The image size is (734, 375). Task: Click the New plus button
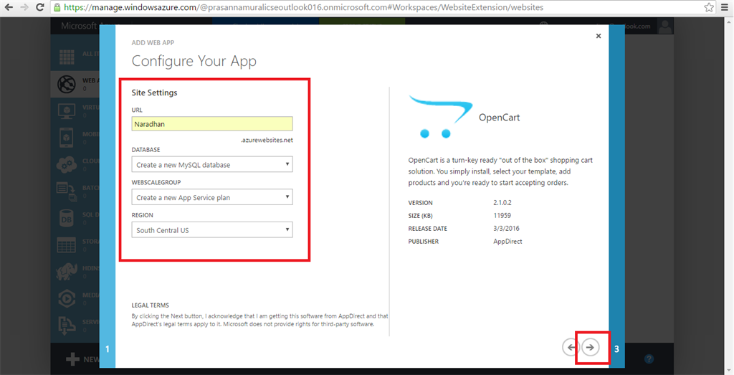point(72,359)
